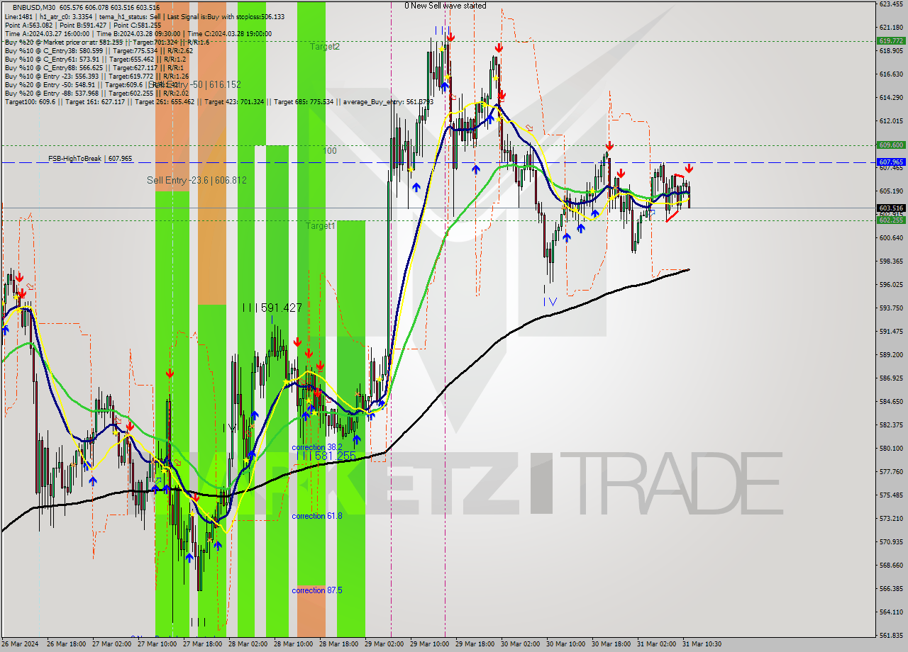Click the 605.190 price axis value
The width and height of the screenshot is (908, 652).
[x=891, y=191]
